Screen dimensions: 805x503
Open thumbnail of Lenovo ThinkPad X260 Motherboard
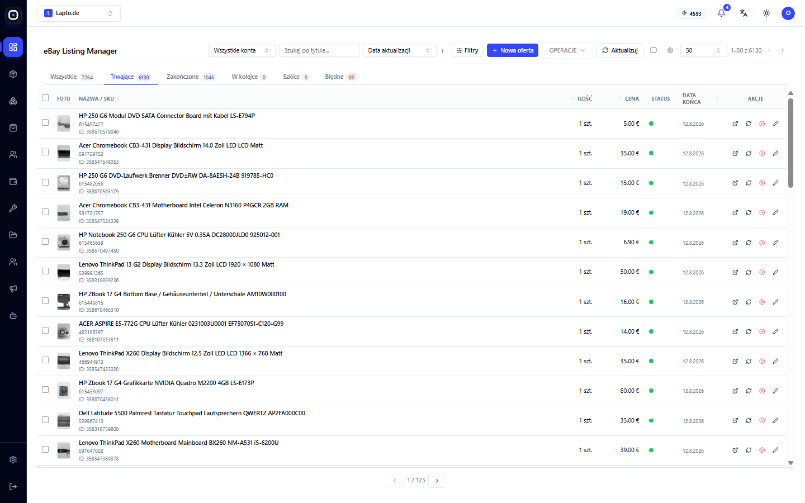click(x=64, y=450)
